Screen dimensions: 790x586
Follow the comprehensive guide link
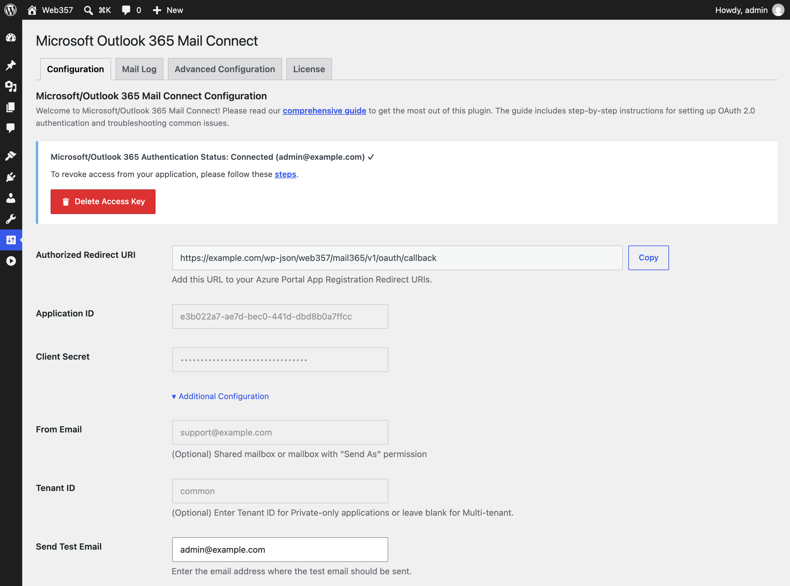tap(324, 111)
